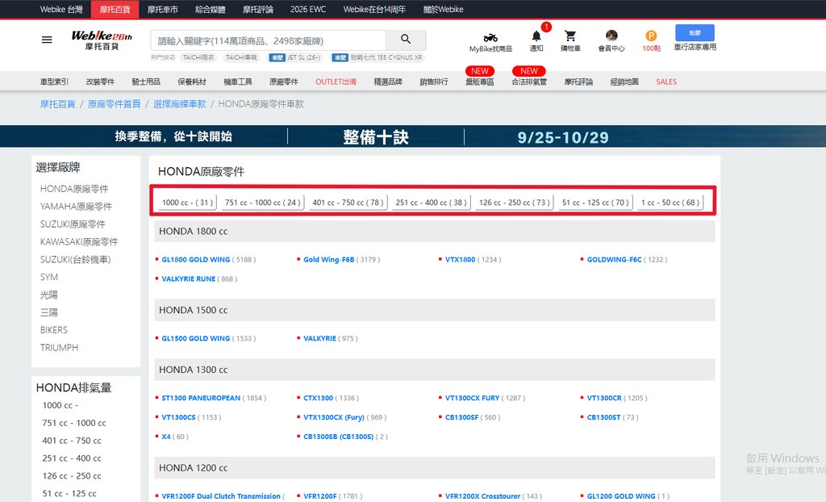Open 騎士用品 navigation menu

[146, 82]
